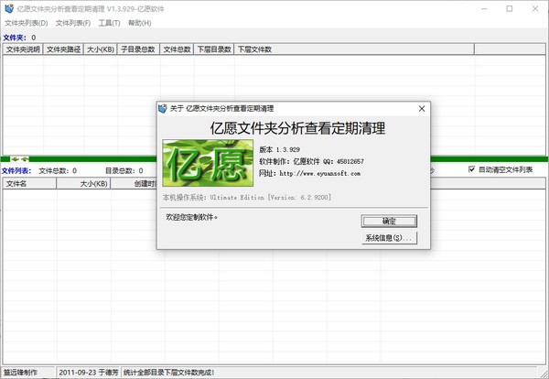Screen dimensions: 549x379
Task: Open the 帮助(H) menu
Action: click(139, 23)
